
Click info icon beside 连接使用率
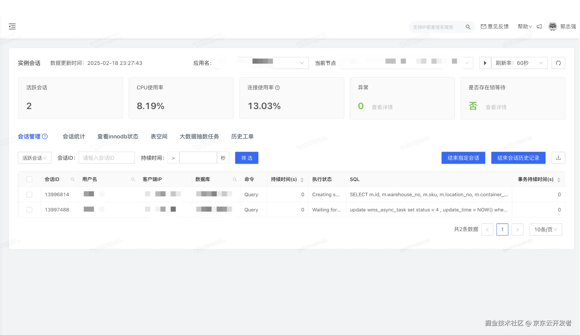pyautogui.click(x=277, y=88)
